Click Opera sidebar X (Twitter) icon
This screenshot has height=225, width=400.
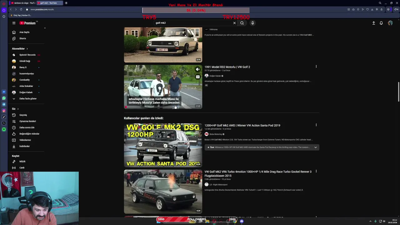point(4,123)
